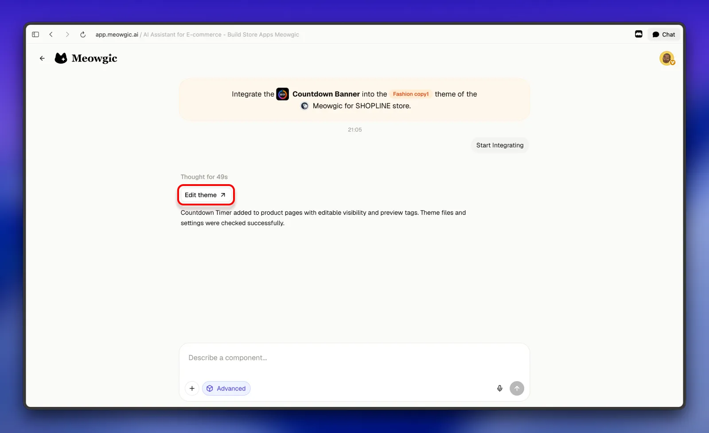Go forward using browser forward arrow
This screenshot has width=709, height=433.
tap(67, 35)
